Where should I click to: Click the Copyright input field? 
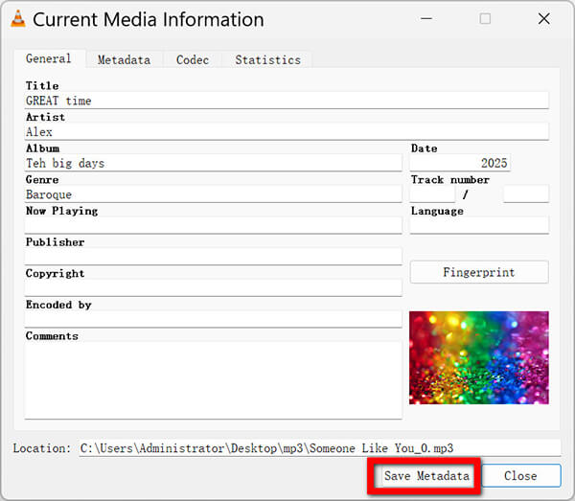coord(214,287)
